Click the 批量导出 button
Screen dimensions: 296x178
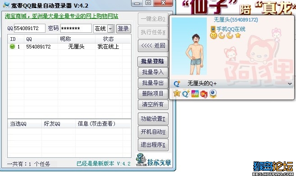pos(153,83)
